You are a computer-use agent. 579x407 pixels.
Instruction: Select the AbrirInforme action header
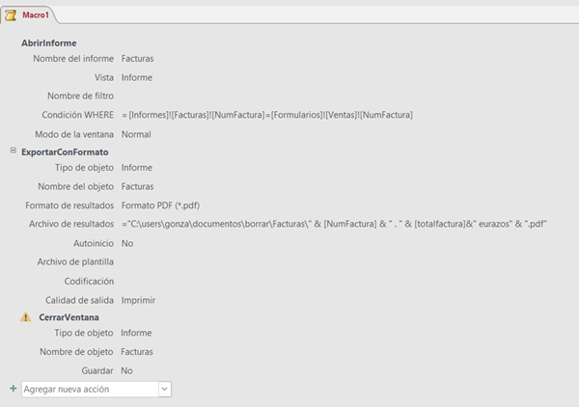[x=48, y=43]
